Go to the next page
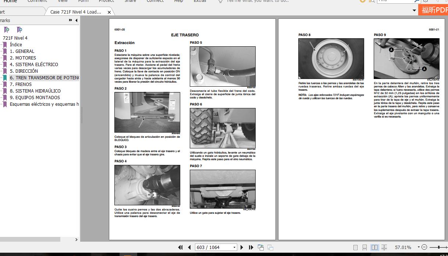The height and width of the screenshot is (256, 448). click(242, 247)
